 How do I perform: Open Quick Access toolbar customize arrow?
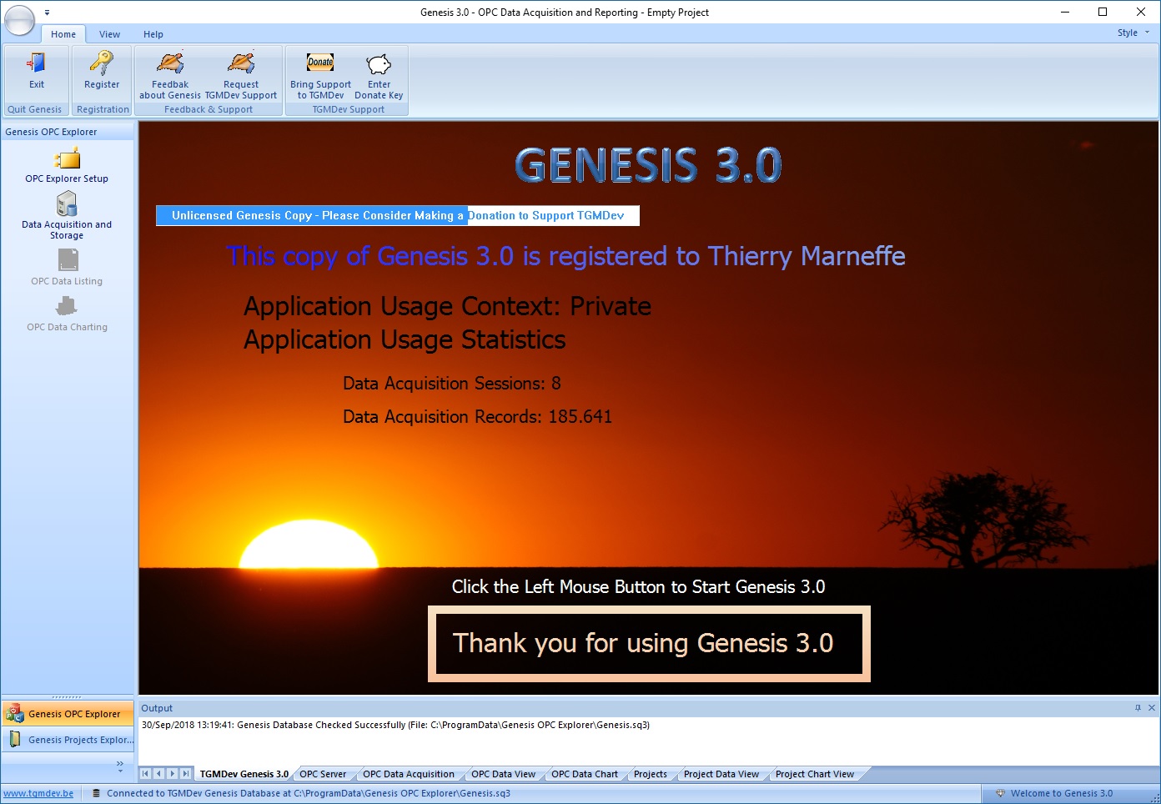click(x=47, y=13)
